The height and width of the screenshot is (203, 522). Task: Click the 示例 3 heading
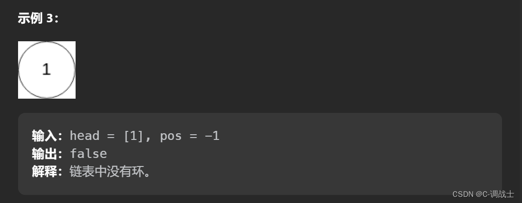(38, 18)
